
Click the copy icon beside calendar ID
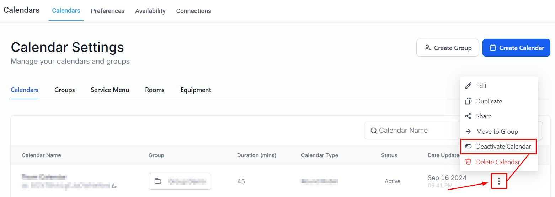[x=114, y=185]
